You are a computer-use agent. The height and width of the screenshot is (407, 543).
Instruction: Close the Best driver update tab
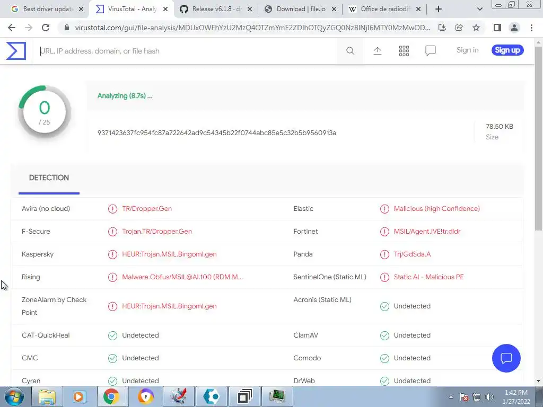[81, 9]
